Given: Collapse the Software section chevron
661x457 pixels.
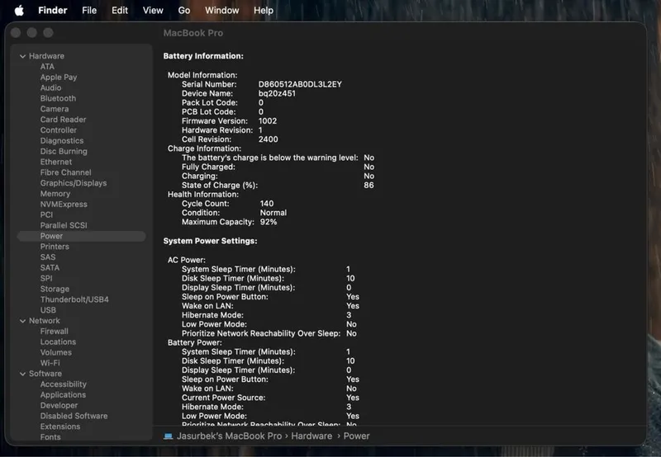Looking at the screenshot, I should pos(23,375).
